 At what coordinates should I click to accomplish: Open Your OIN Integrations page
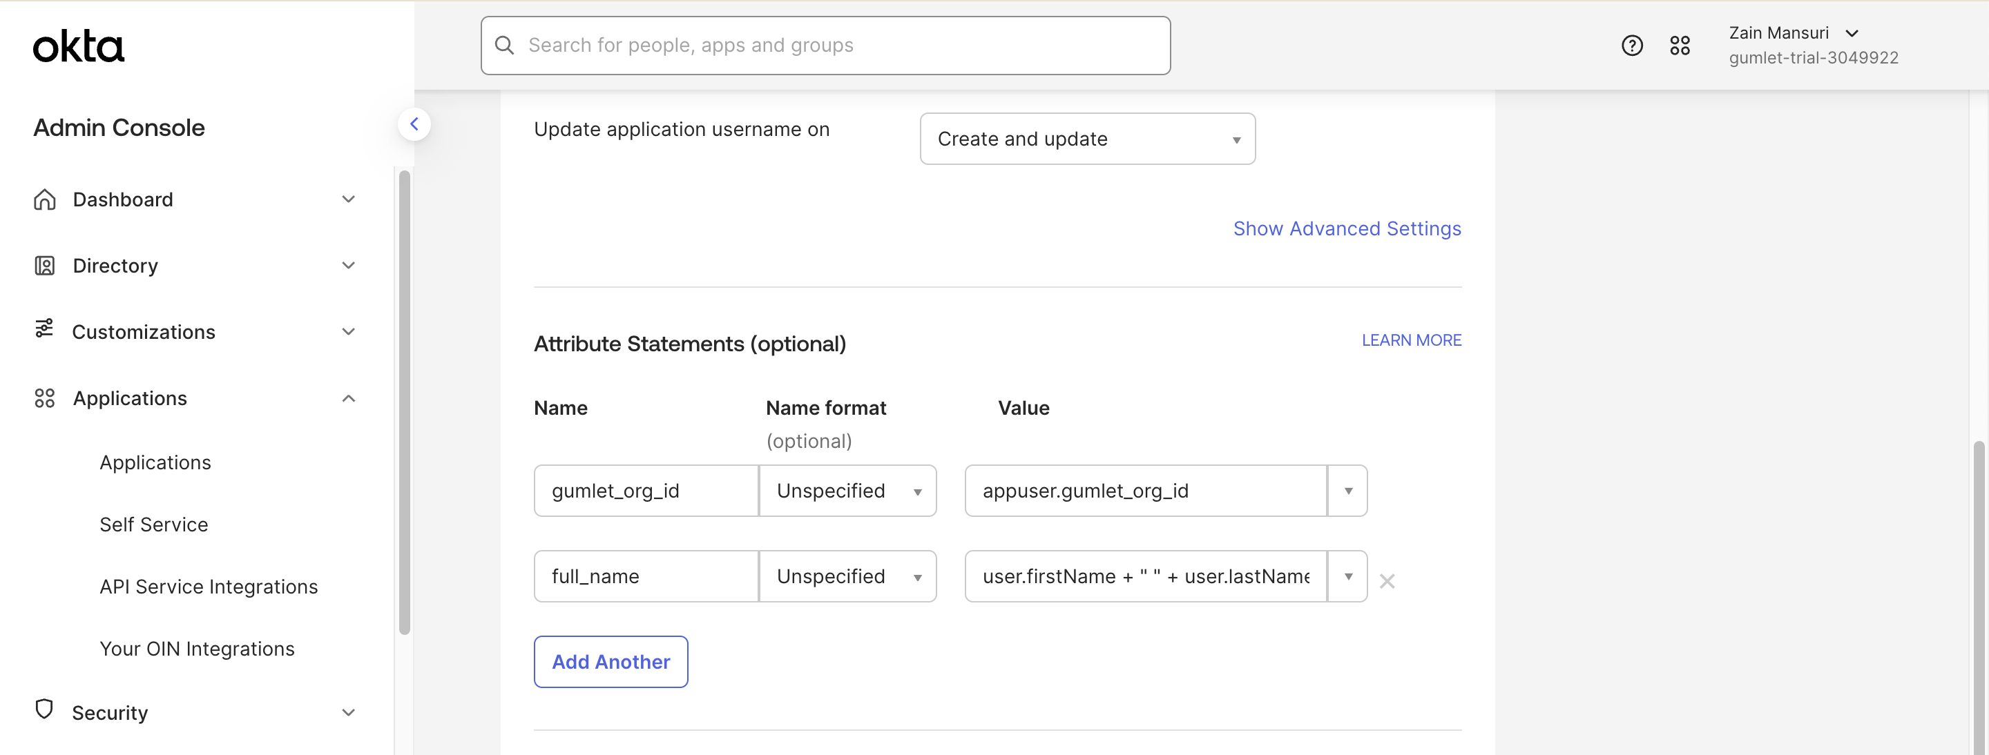tap(197, 649)
